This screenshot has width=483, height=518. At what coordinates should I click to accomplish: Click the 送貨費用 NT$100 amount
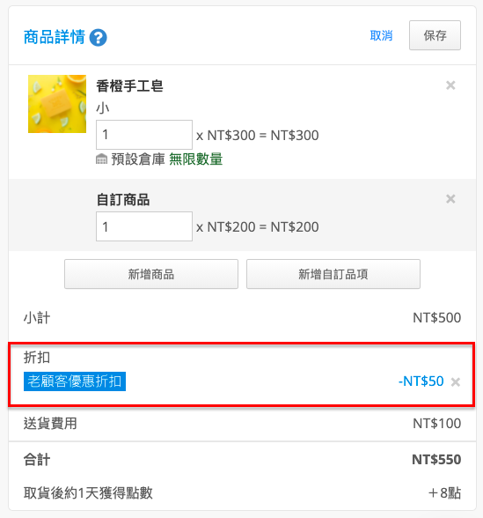pyautogui.click(x=436, y=423)
